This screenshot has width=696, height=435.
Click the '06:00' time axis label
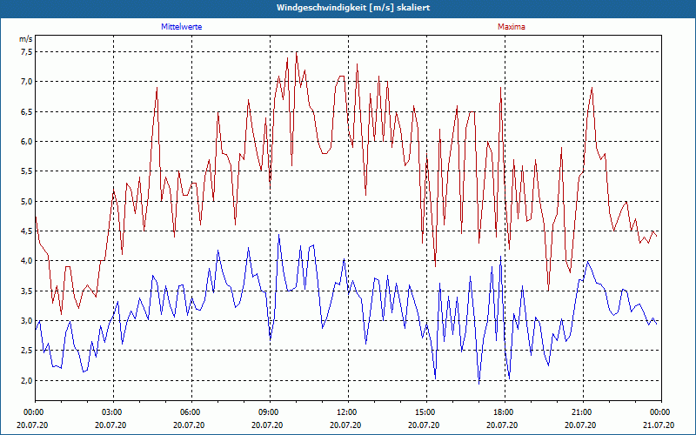191,412
